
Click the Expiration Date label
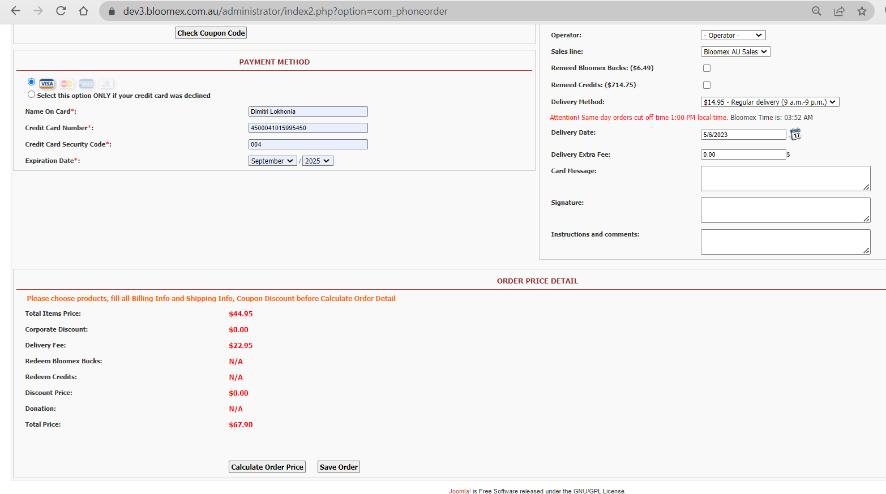click(53, 161)
